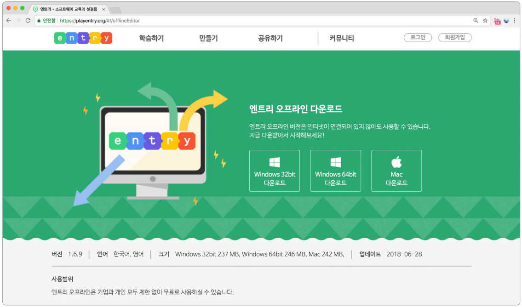This screenshot has height=307, width=522.
Task: Open Chrome's three-dot menu
Action: pyautogui.click(x=515, y=21)
